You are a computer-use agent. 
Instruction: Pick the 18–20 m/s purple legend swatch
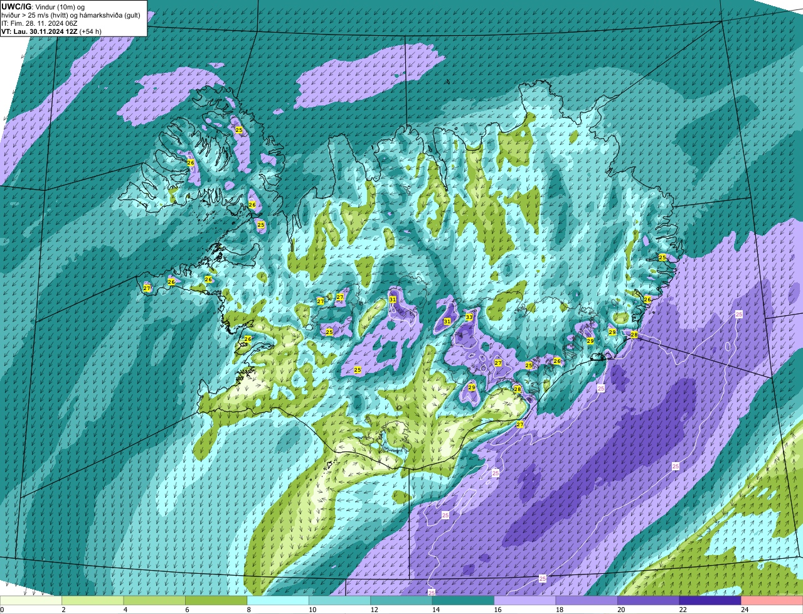coord(587,601)
